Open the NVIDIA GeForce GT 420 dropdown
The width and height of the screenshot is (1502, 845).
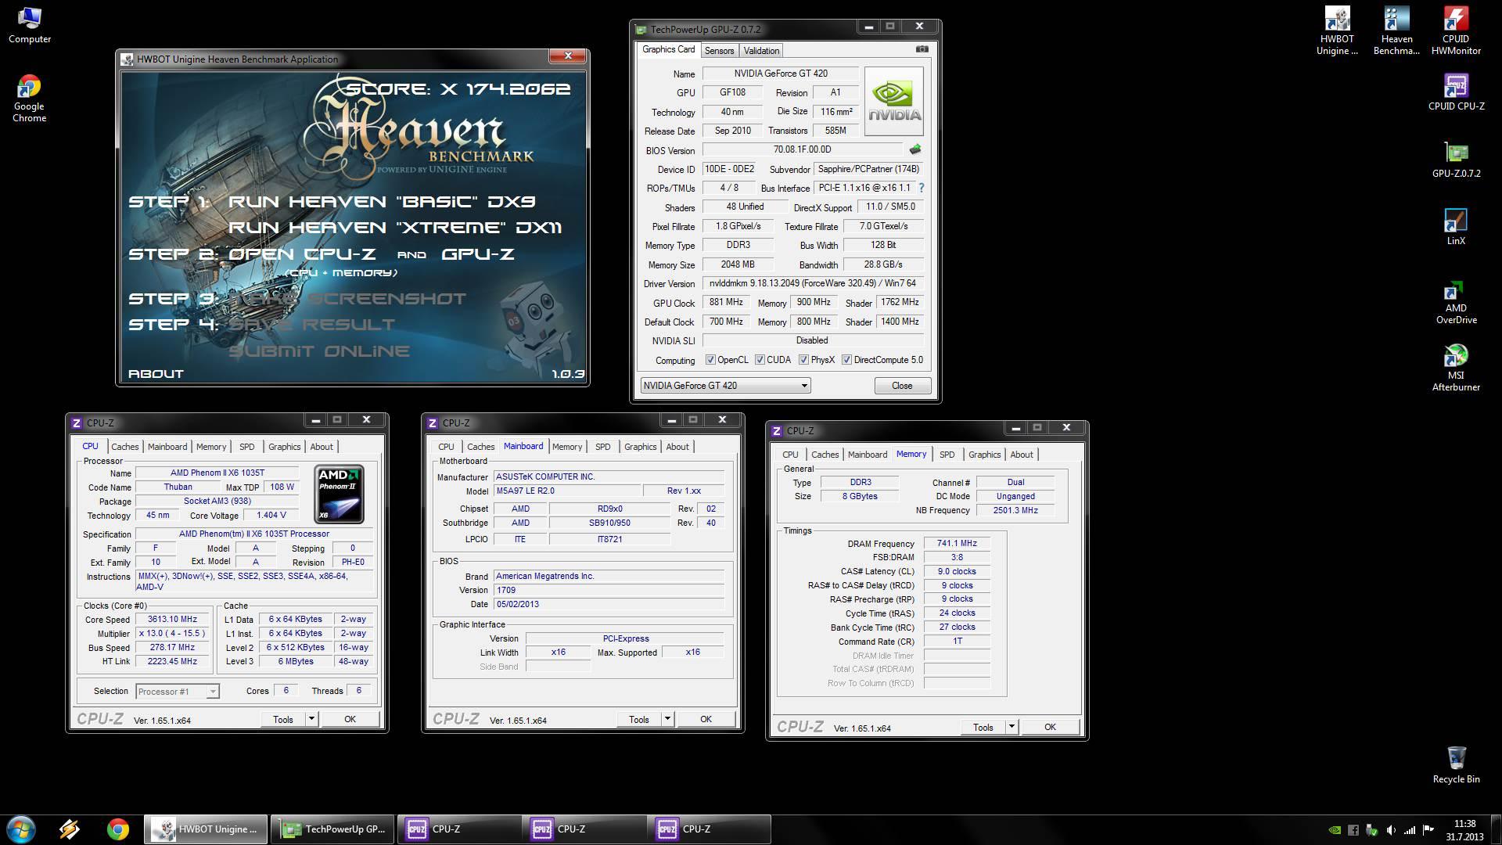pyautogui.click(x=725, y=386)
